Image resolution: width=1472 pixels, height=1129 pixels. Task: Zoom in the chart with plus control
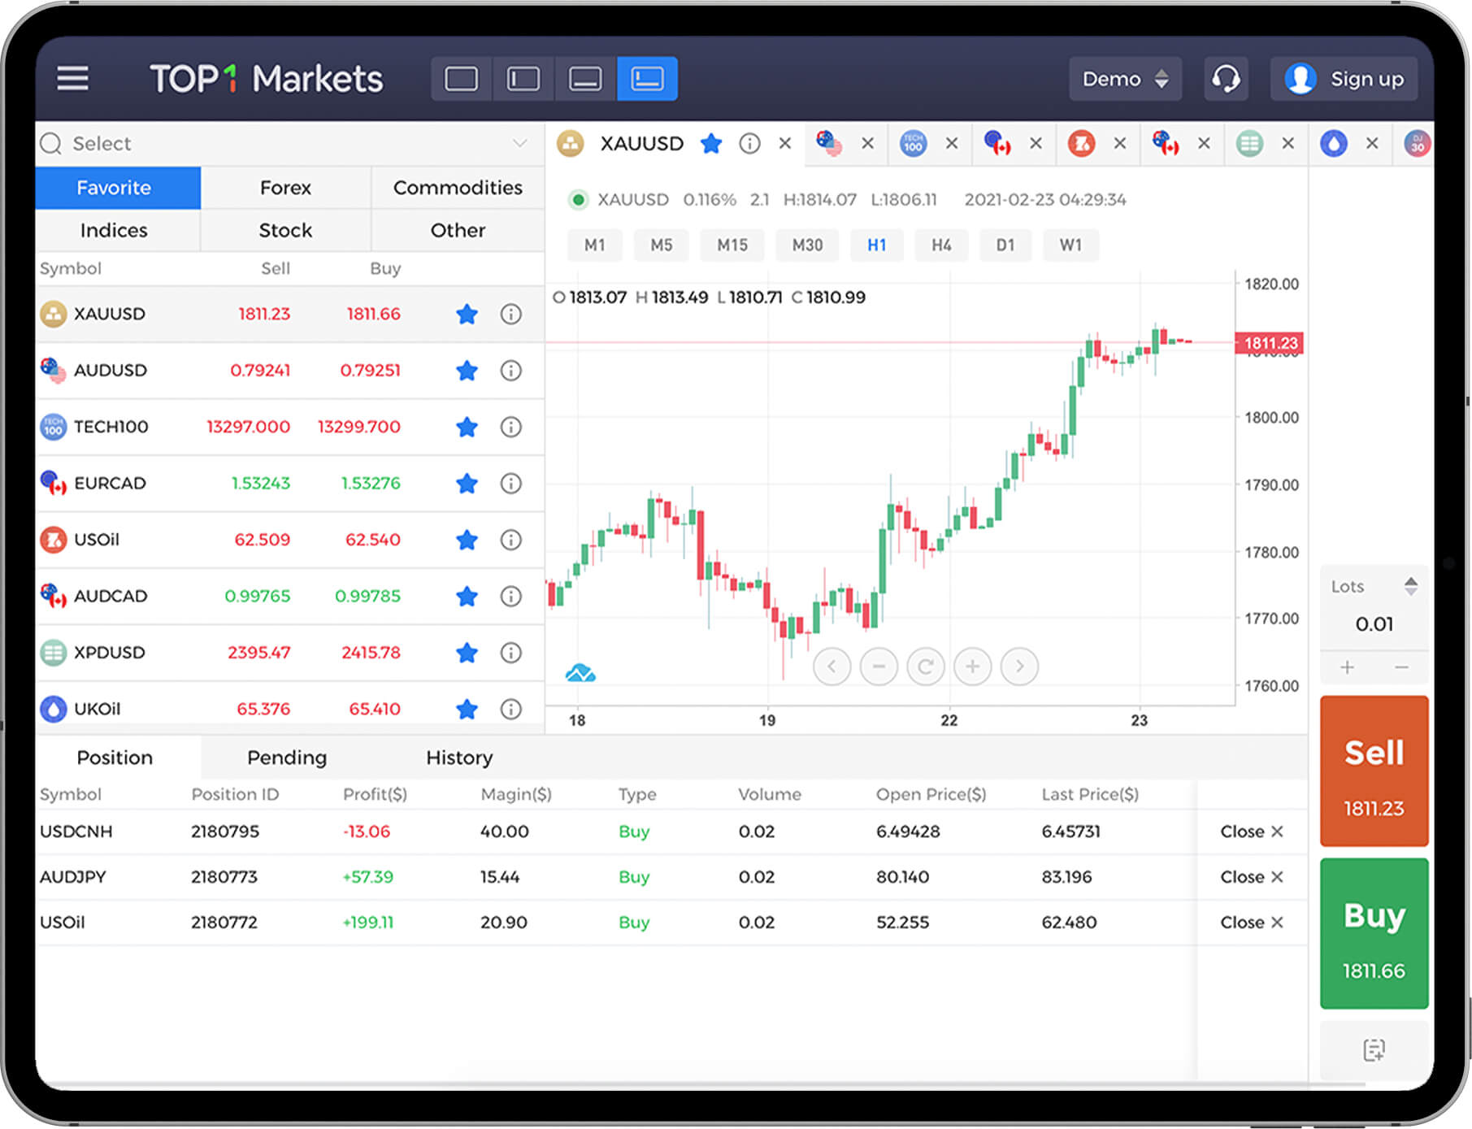(x=972, y=667)
